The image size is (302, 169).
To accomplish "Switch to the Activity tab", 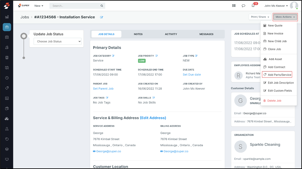I will (171, 34).
